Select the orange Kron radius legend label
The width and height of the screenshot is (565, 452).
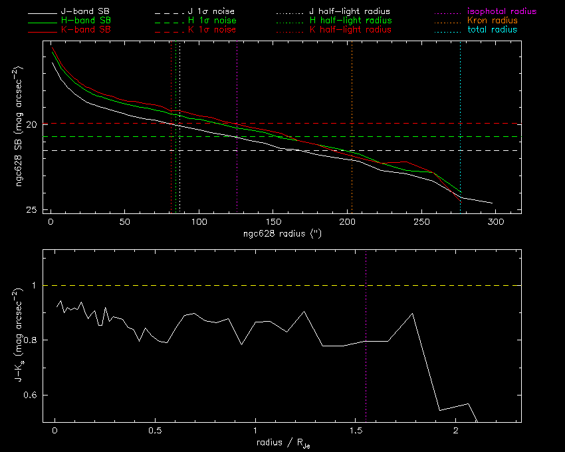tap(491, 21)
